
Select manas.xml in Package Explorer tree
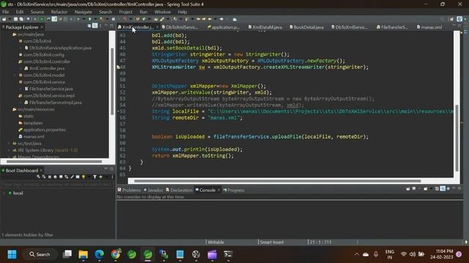[31, 137]
